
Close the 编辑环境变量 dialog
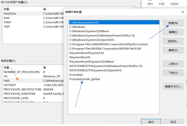pos(183,12)
